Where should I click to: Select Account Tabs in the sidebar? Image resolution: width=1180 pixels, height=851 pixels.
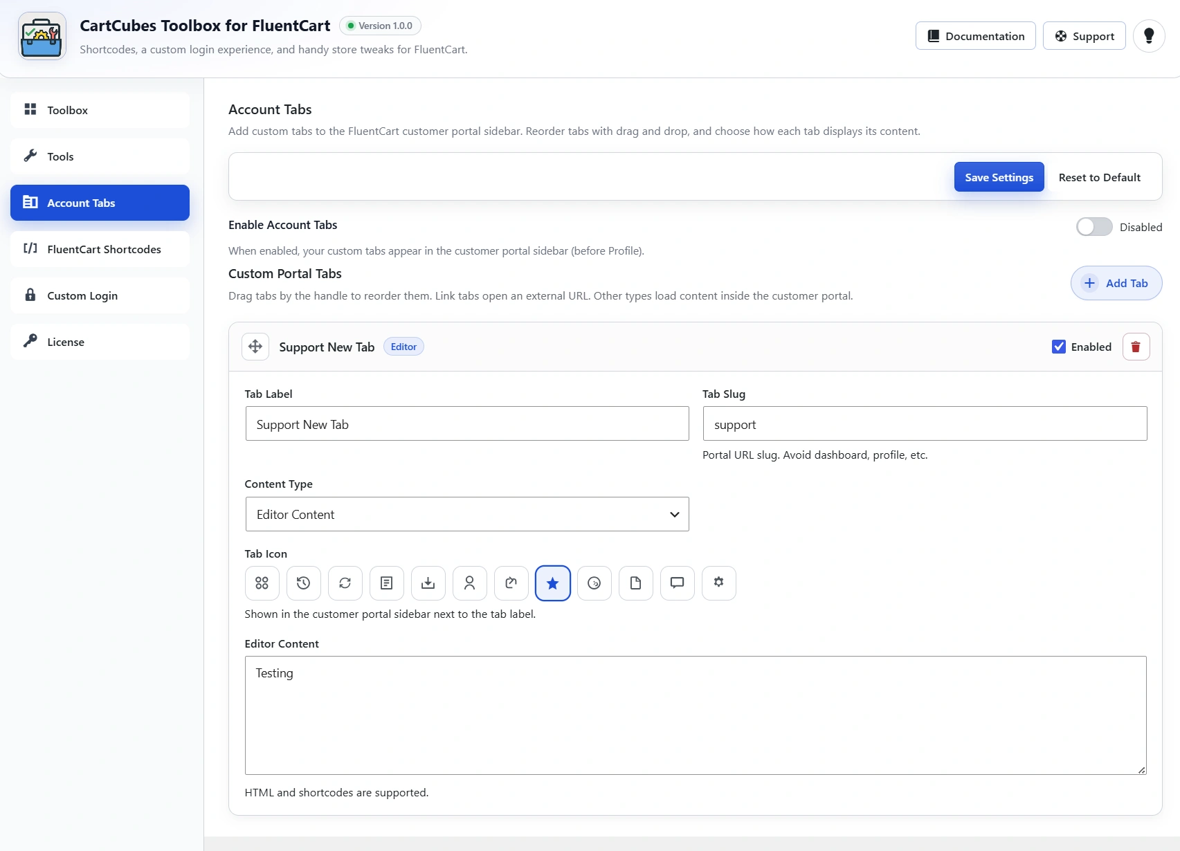[x=100, y=203]
